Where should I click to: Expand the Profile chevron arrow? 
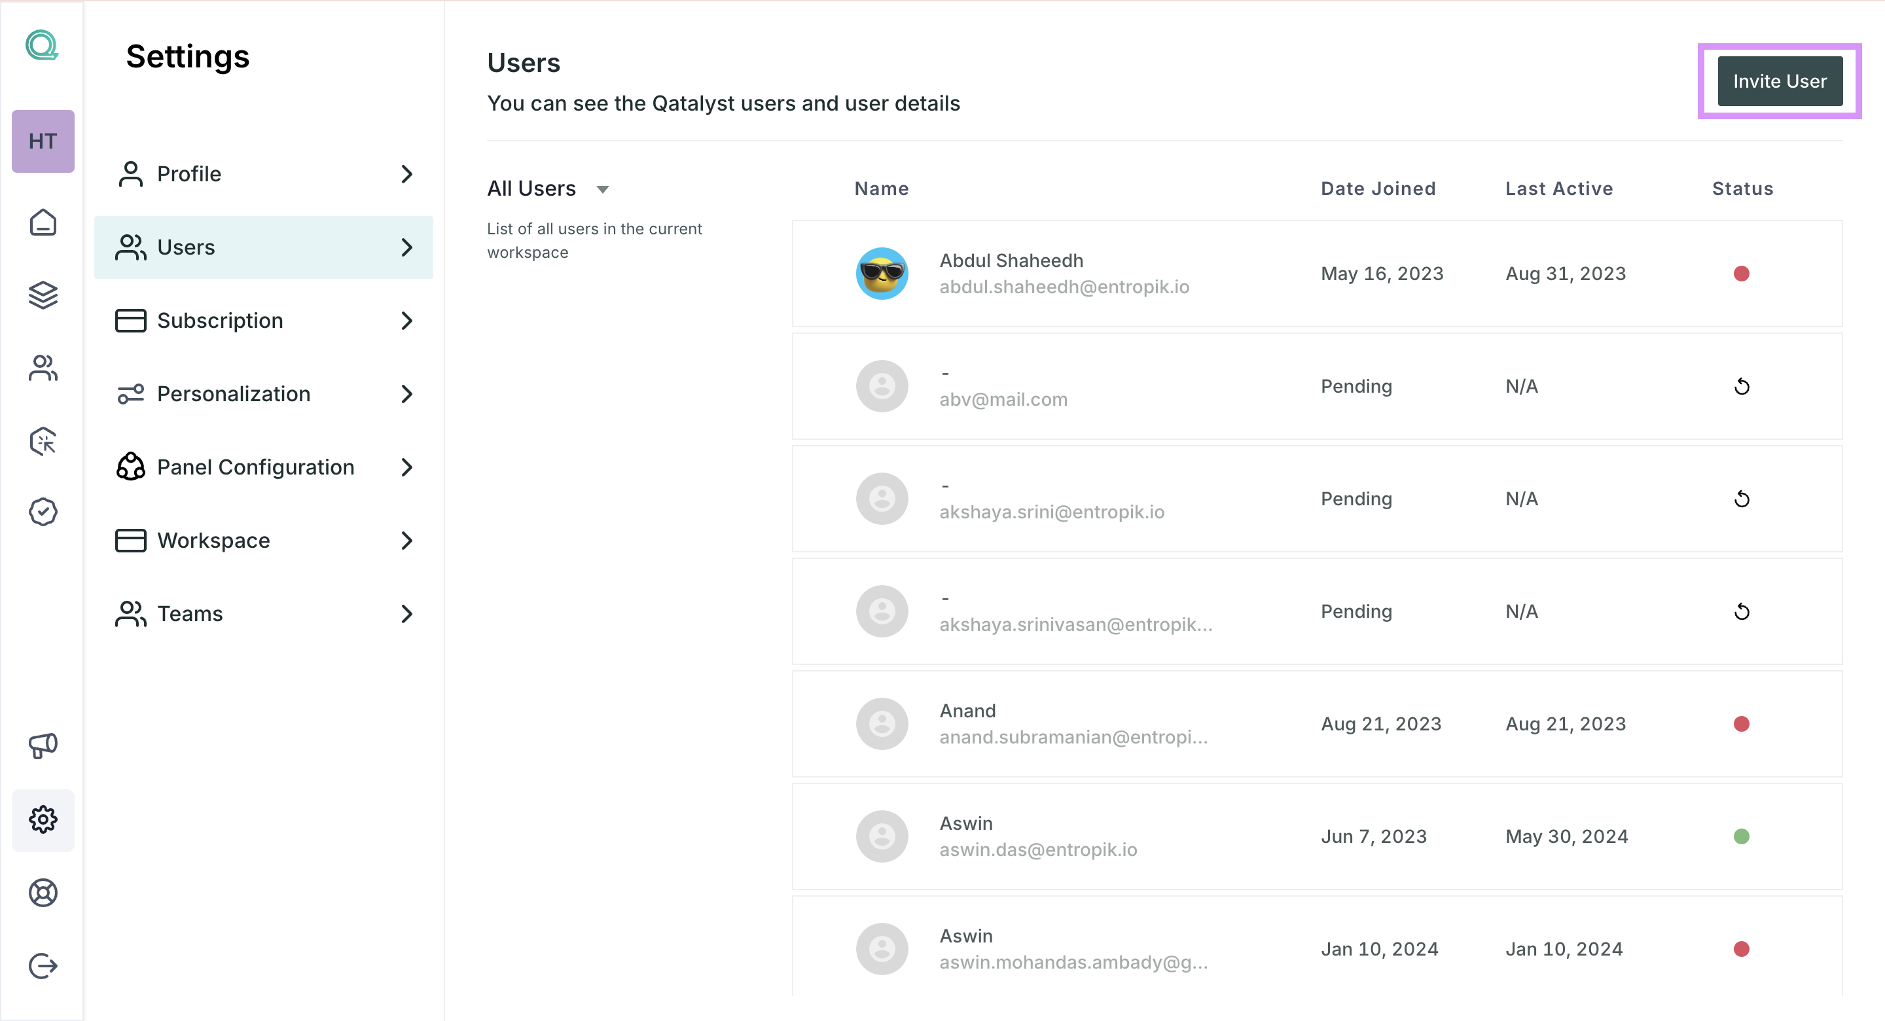(x=407, y=174)
